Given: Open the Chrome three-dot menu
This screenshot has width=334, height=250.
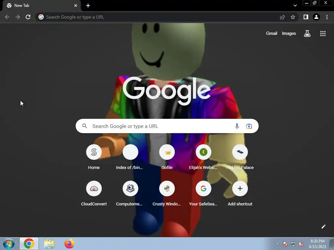Looking at the screenshot, I should pos(327,17).
